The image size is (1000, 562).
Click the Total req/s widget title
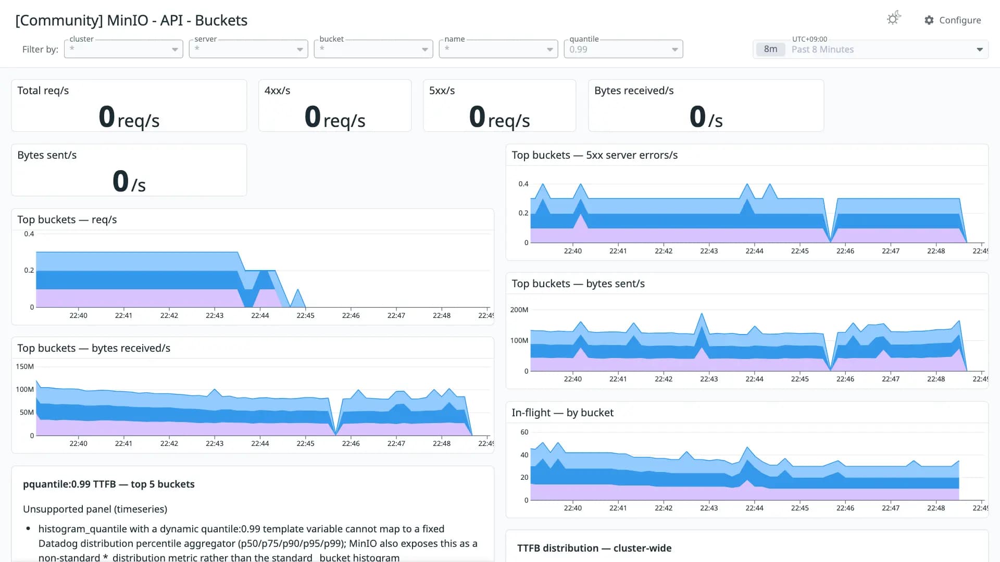click(x=43, y=91)
